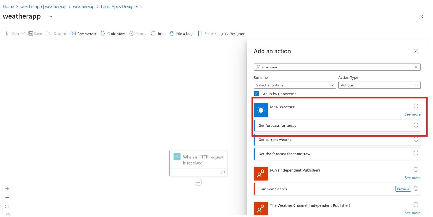
Task: Open the Run dropdown chevron
Action: (x=23, y=34)
